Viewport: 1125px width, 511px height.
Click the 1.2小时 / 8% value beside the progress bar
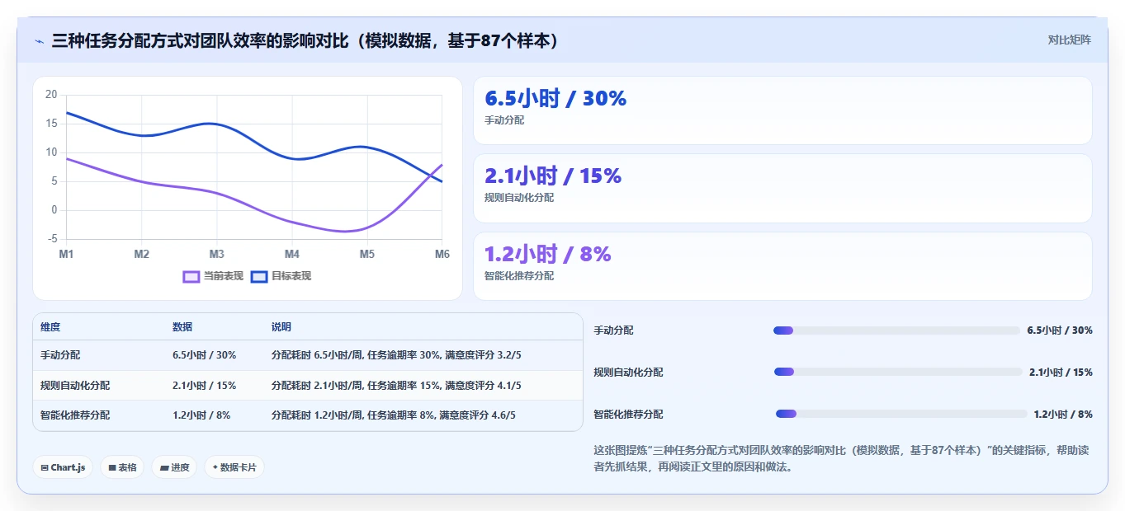click(1063, 414)
